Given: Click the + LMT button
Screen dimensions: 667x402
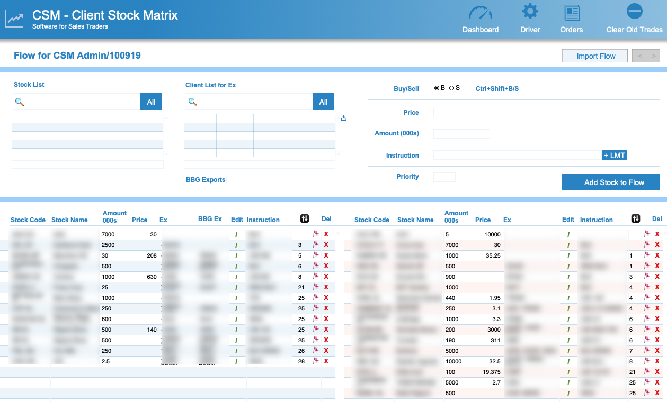Looking at the screenshot, I should [615, 156].
